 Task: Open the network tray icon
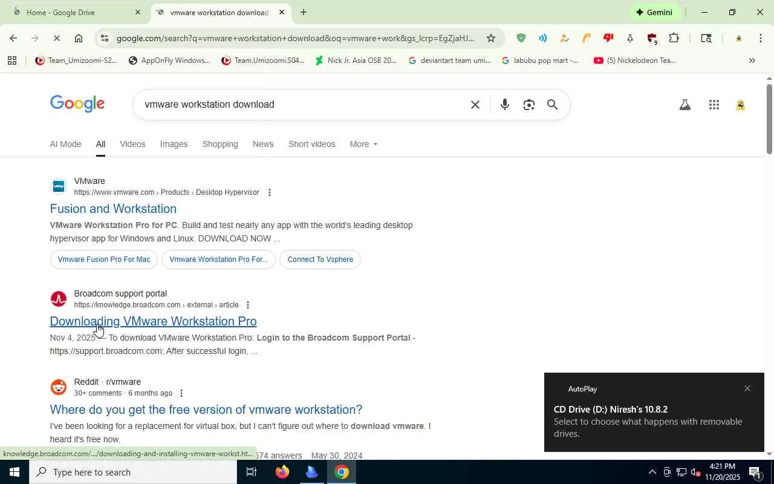coord(681,472)
